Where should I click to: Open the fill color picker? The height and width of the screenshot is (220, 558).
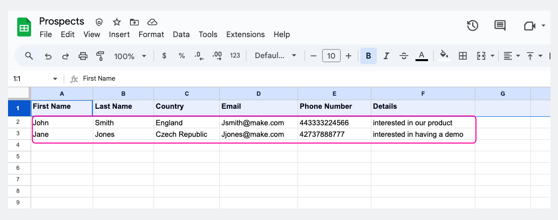click(444, 56)
